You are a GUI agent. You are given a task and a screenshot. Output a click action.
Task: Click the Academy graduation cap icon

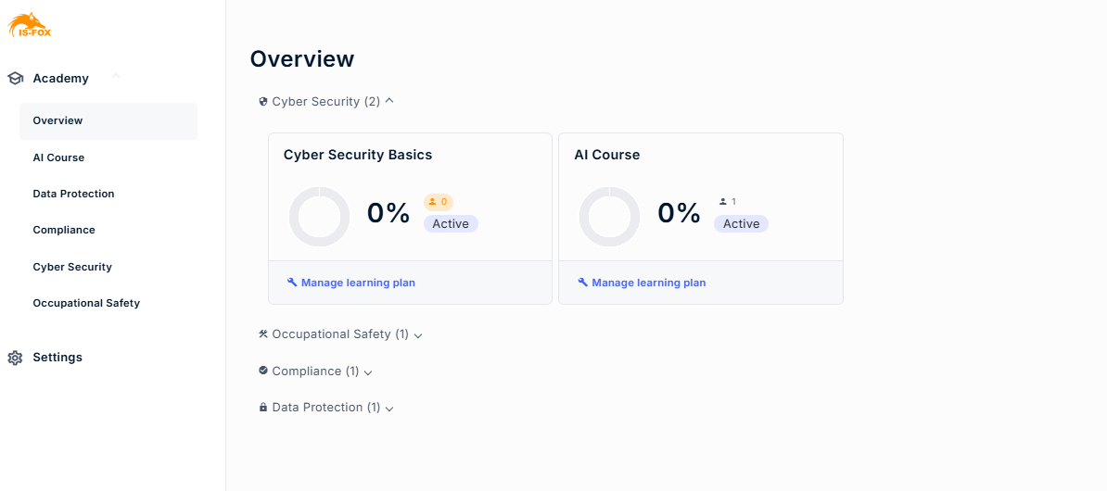[16, 79]
